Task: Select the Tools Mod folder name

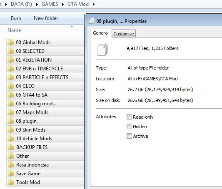Action: point(28,182)
